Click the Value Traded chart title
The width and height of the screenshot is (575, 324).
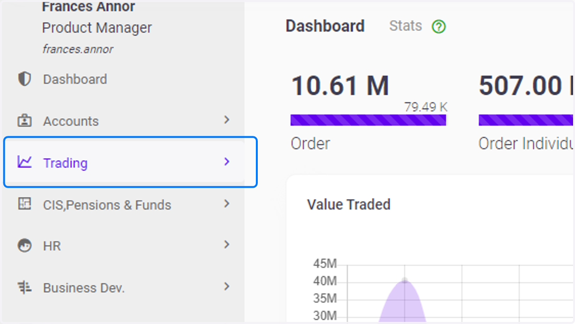[349, 205]
